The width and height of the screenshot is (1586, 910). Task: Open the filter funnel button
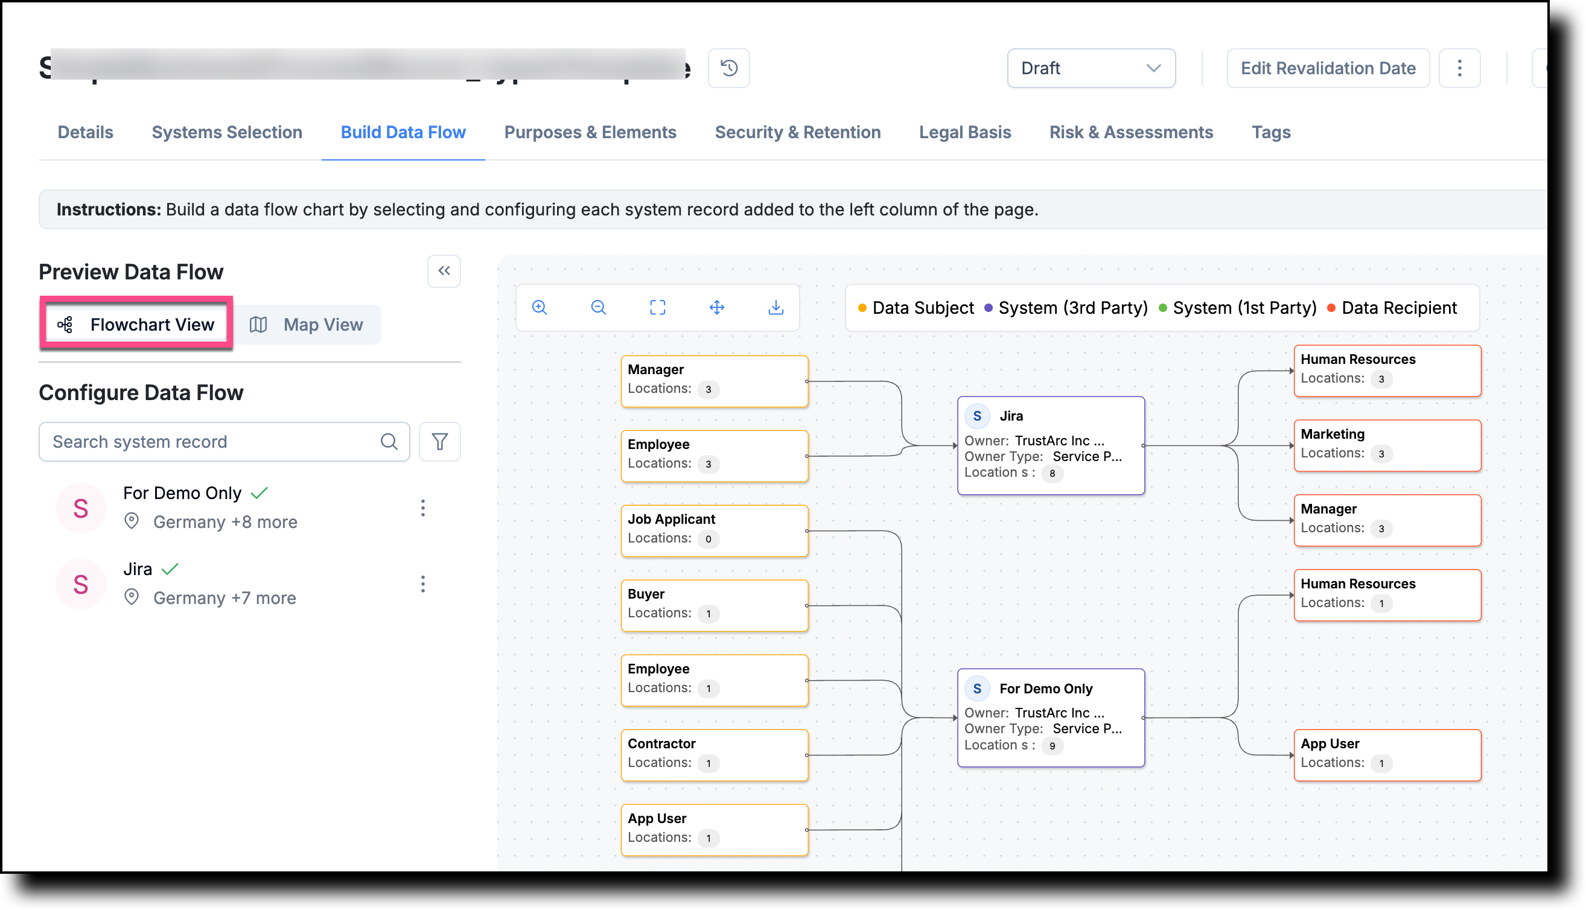click(x=439, y=441)
